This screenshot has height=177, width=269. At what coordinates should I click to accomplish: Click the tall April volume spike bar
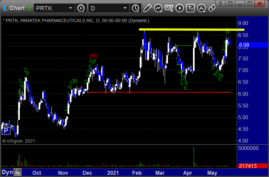pyautogui.click(x=194, y=157)
